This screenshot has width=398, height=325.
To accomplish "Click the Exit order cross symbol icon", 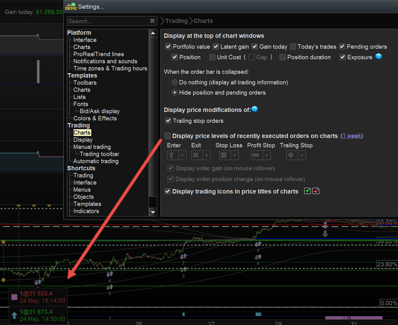I will coord(196,155).
